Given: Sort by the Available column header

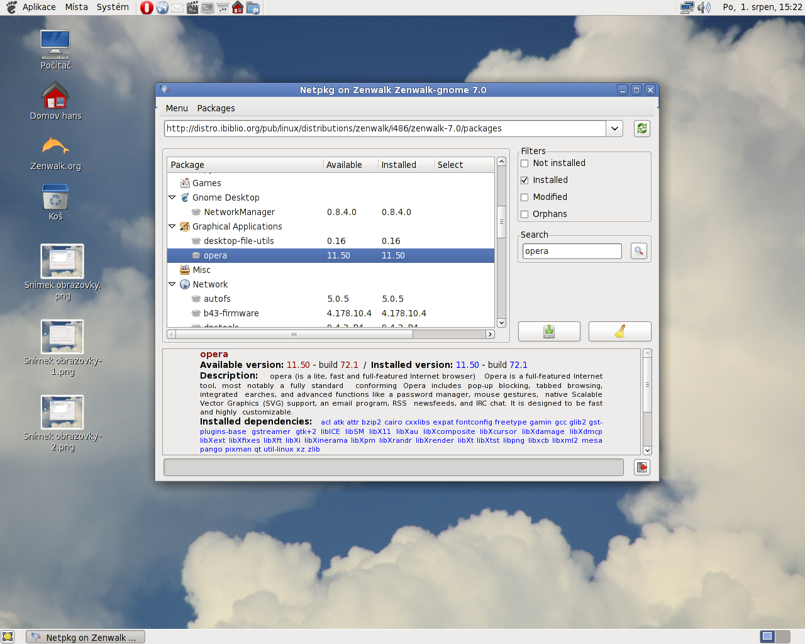Looking at the screenshot, I should [x=351, y=165].
